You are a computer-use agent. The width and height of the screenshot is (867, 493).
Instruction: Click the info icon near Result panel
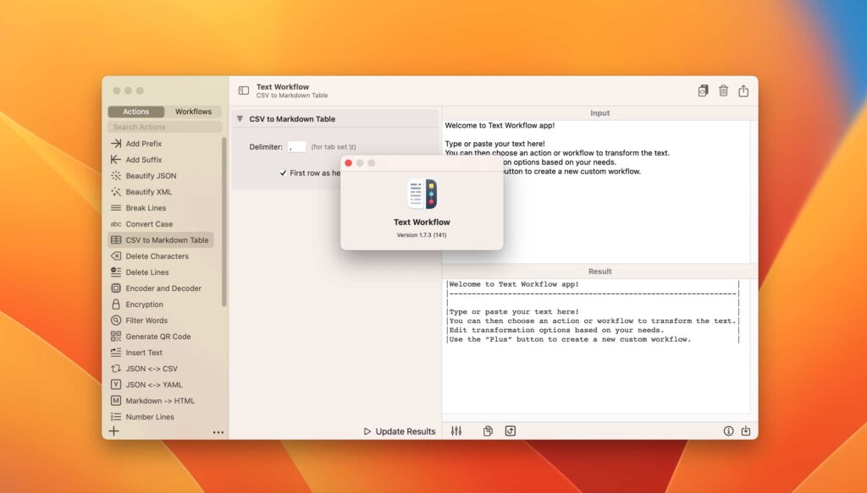[728, 430]
